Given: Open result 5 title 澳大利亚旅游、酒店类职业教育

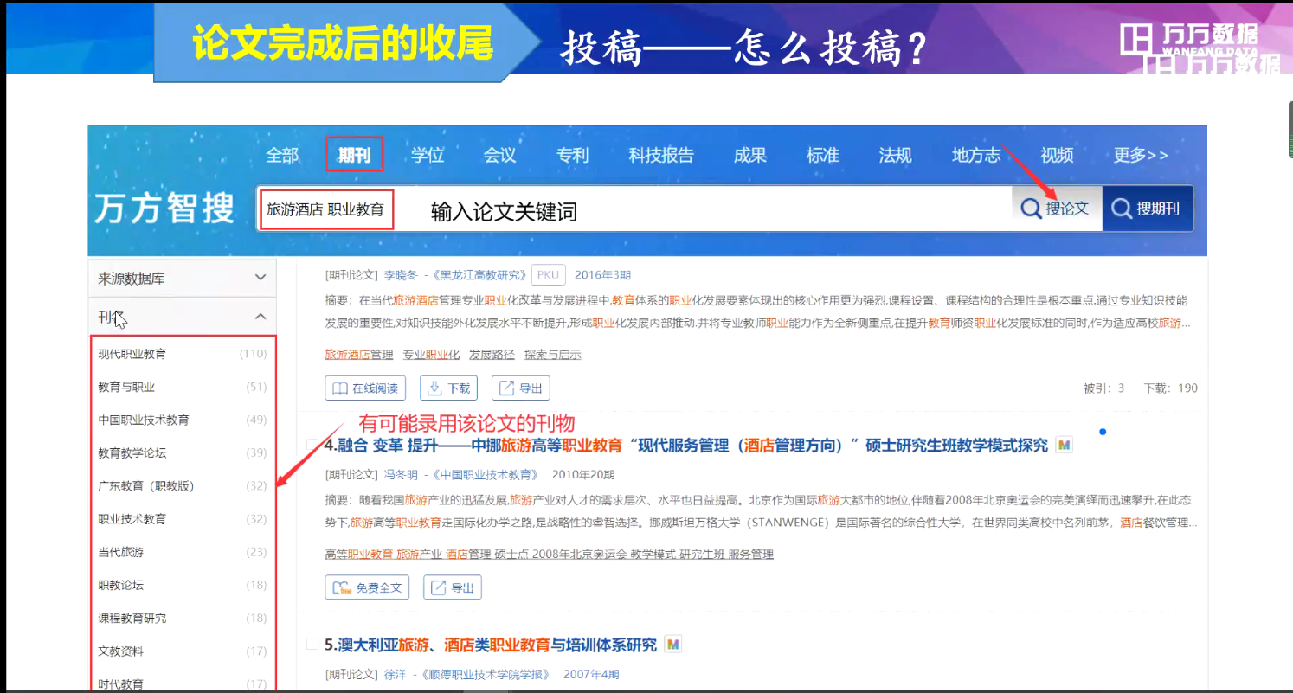Looking at the screenshot, I should coord(491,645).
